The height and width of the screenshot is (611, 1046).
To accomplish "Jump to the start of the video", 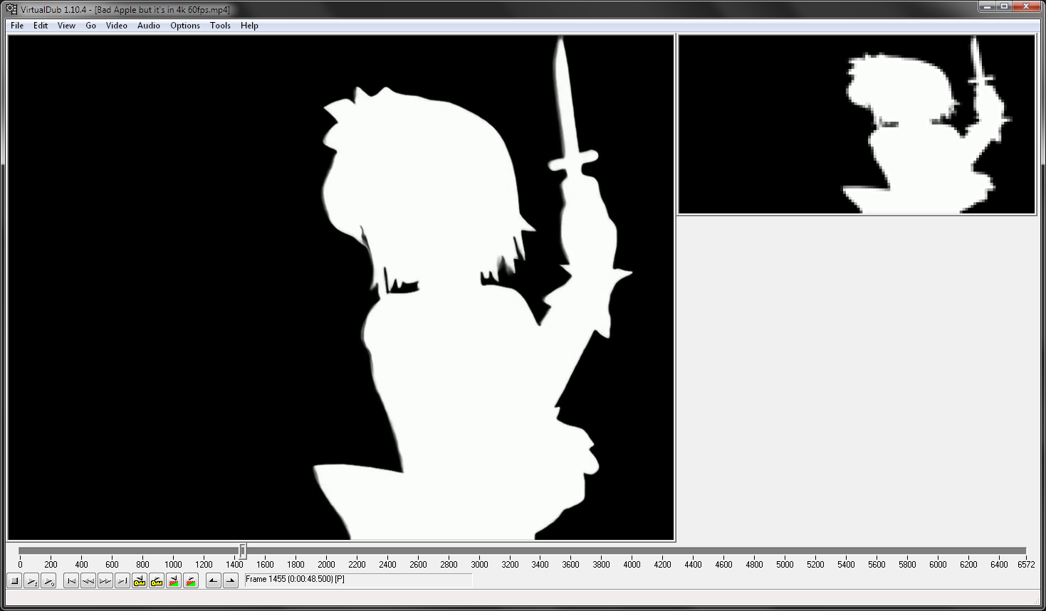I will pyautogui.click(x=71, y=581).
